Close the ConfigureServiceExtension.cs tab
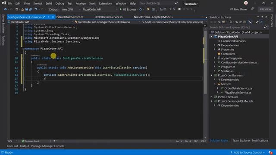Image resolution: width=276 pixels, height=155 pixels. click(53, 17)
